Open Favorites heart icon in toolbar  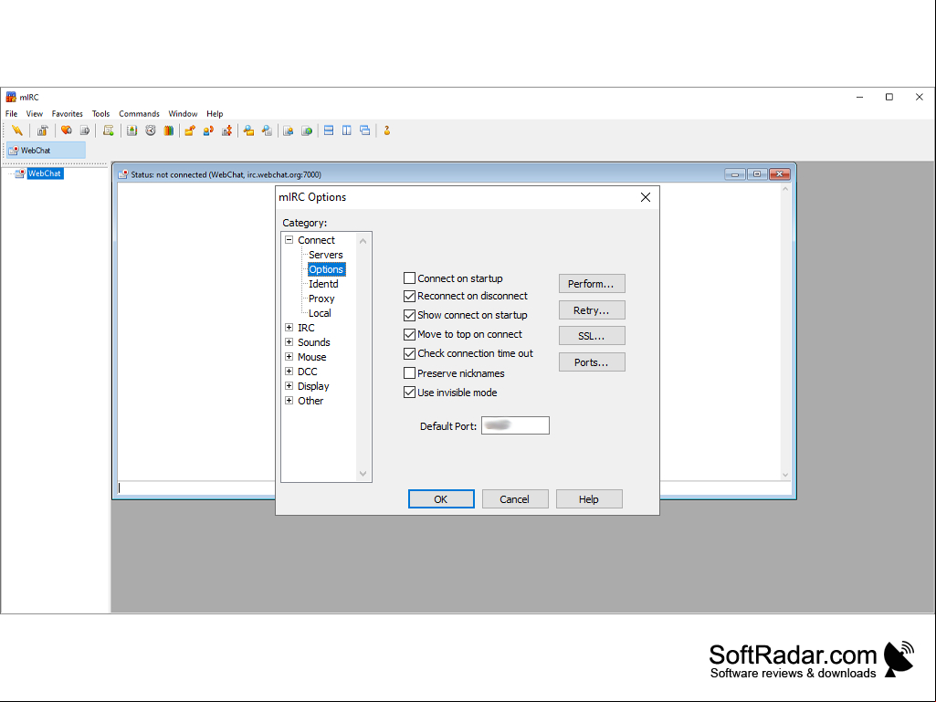coord(67,131)
